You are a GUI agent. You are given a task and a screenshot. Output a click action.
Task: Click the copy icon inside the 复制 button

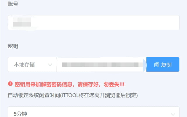pyautogui.click(x=157, y=65)
